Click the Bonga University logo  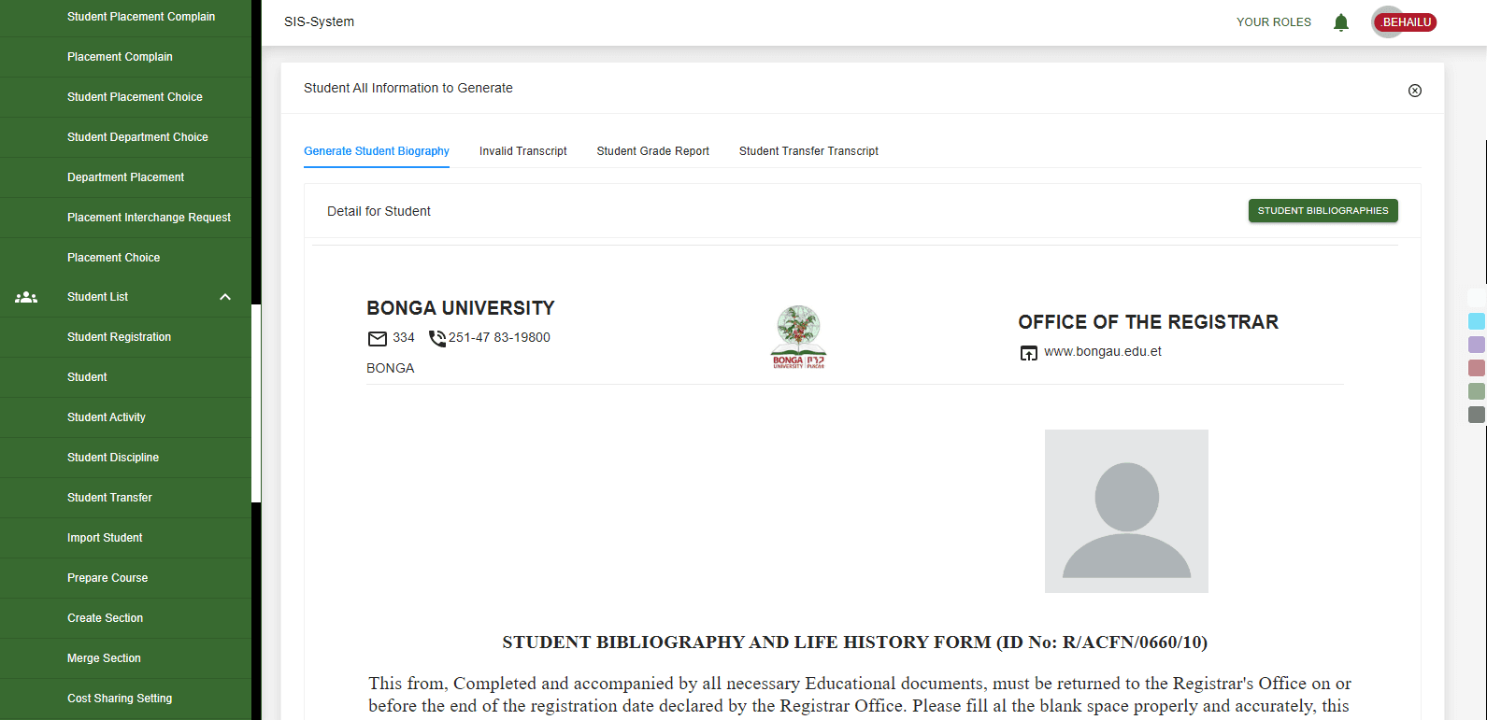point(798,337)
